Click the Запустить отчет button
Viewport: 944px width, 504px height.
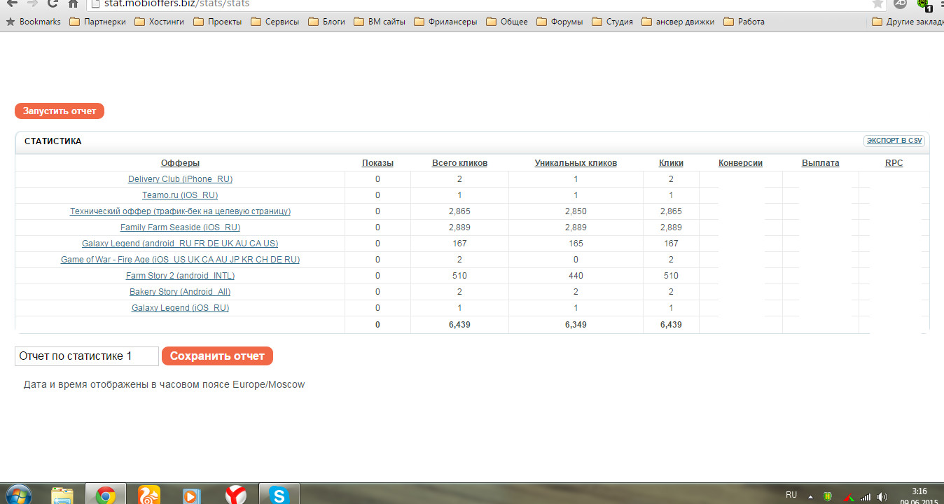[x=60, y=111]
